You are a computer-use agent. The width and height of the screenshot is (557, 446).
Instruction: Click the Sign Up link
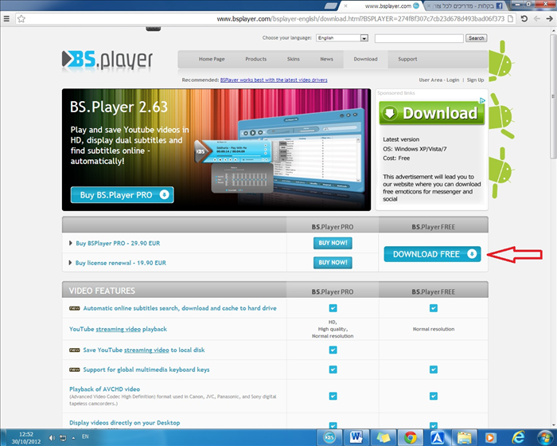tap(475, 80)
